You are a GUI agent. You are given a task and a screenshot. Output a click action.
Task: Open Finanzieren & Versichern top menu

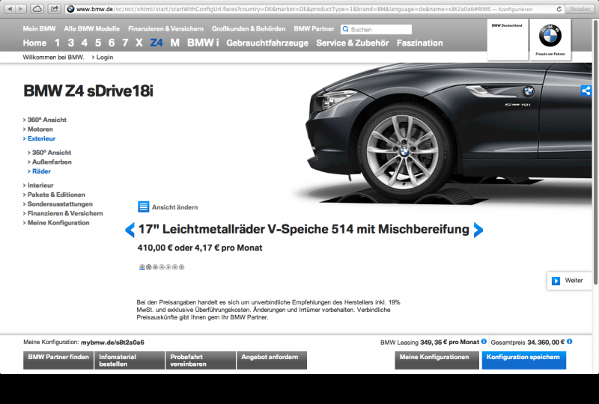point(165,28)
